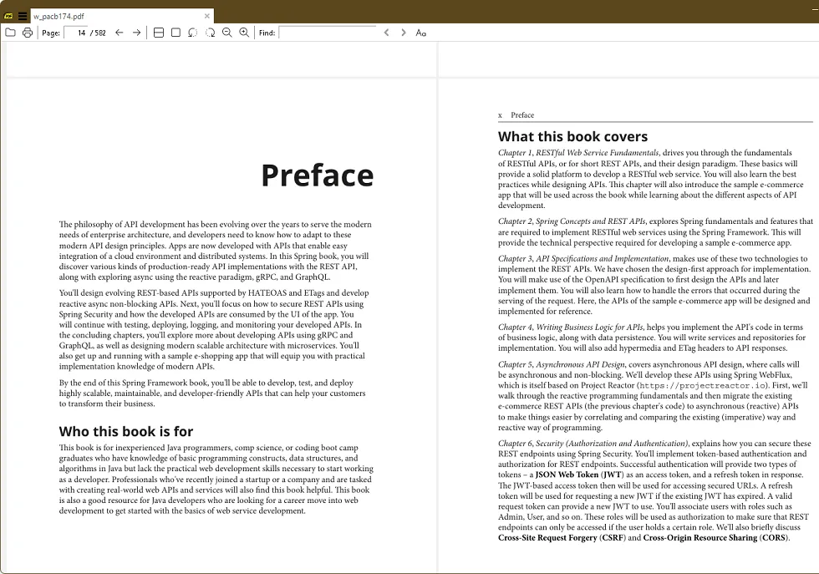Click in the Find text box
The width and height of the screenshot is (819, 574).
(328, 33)
